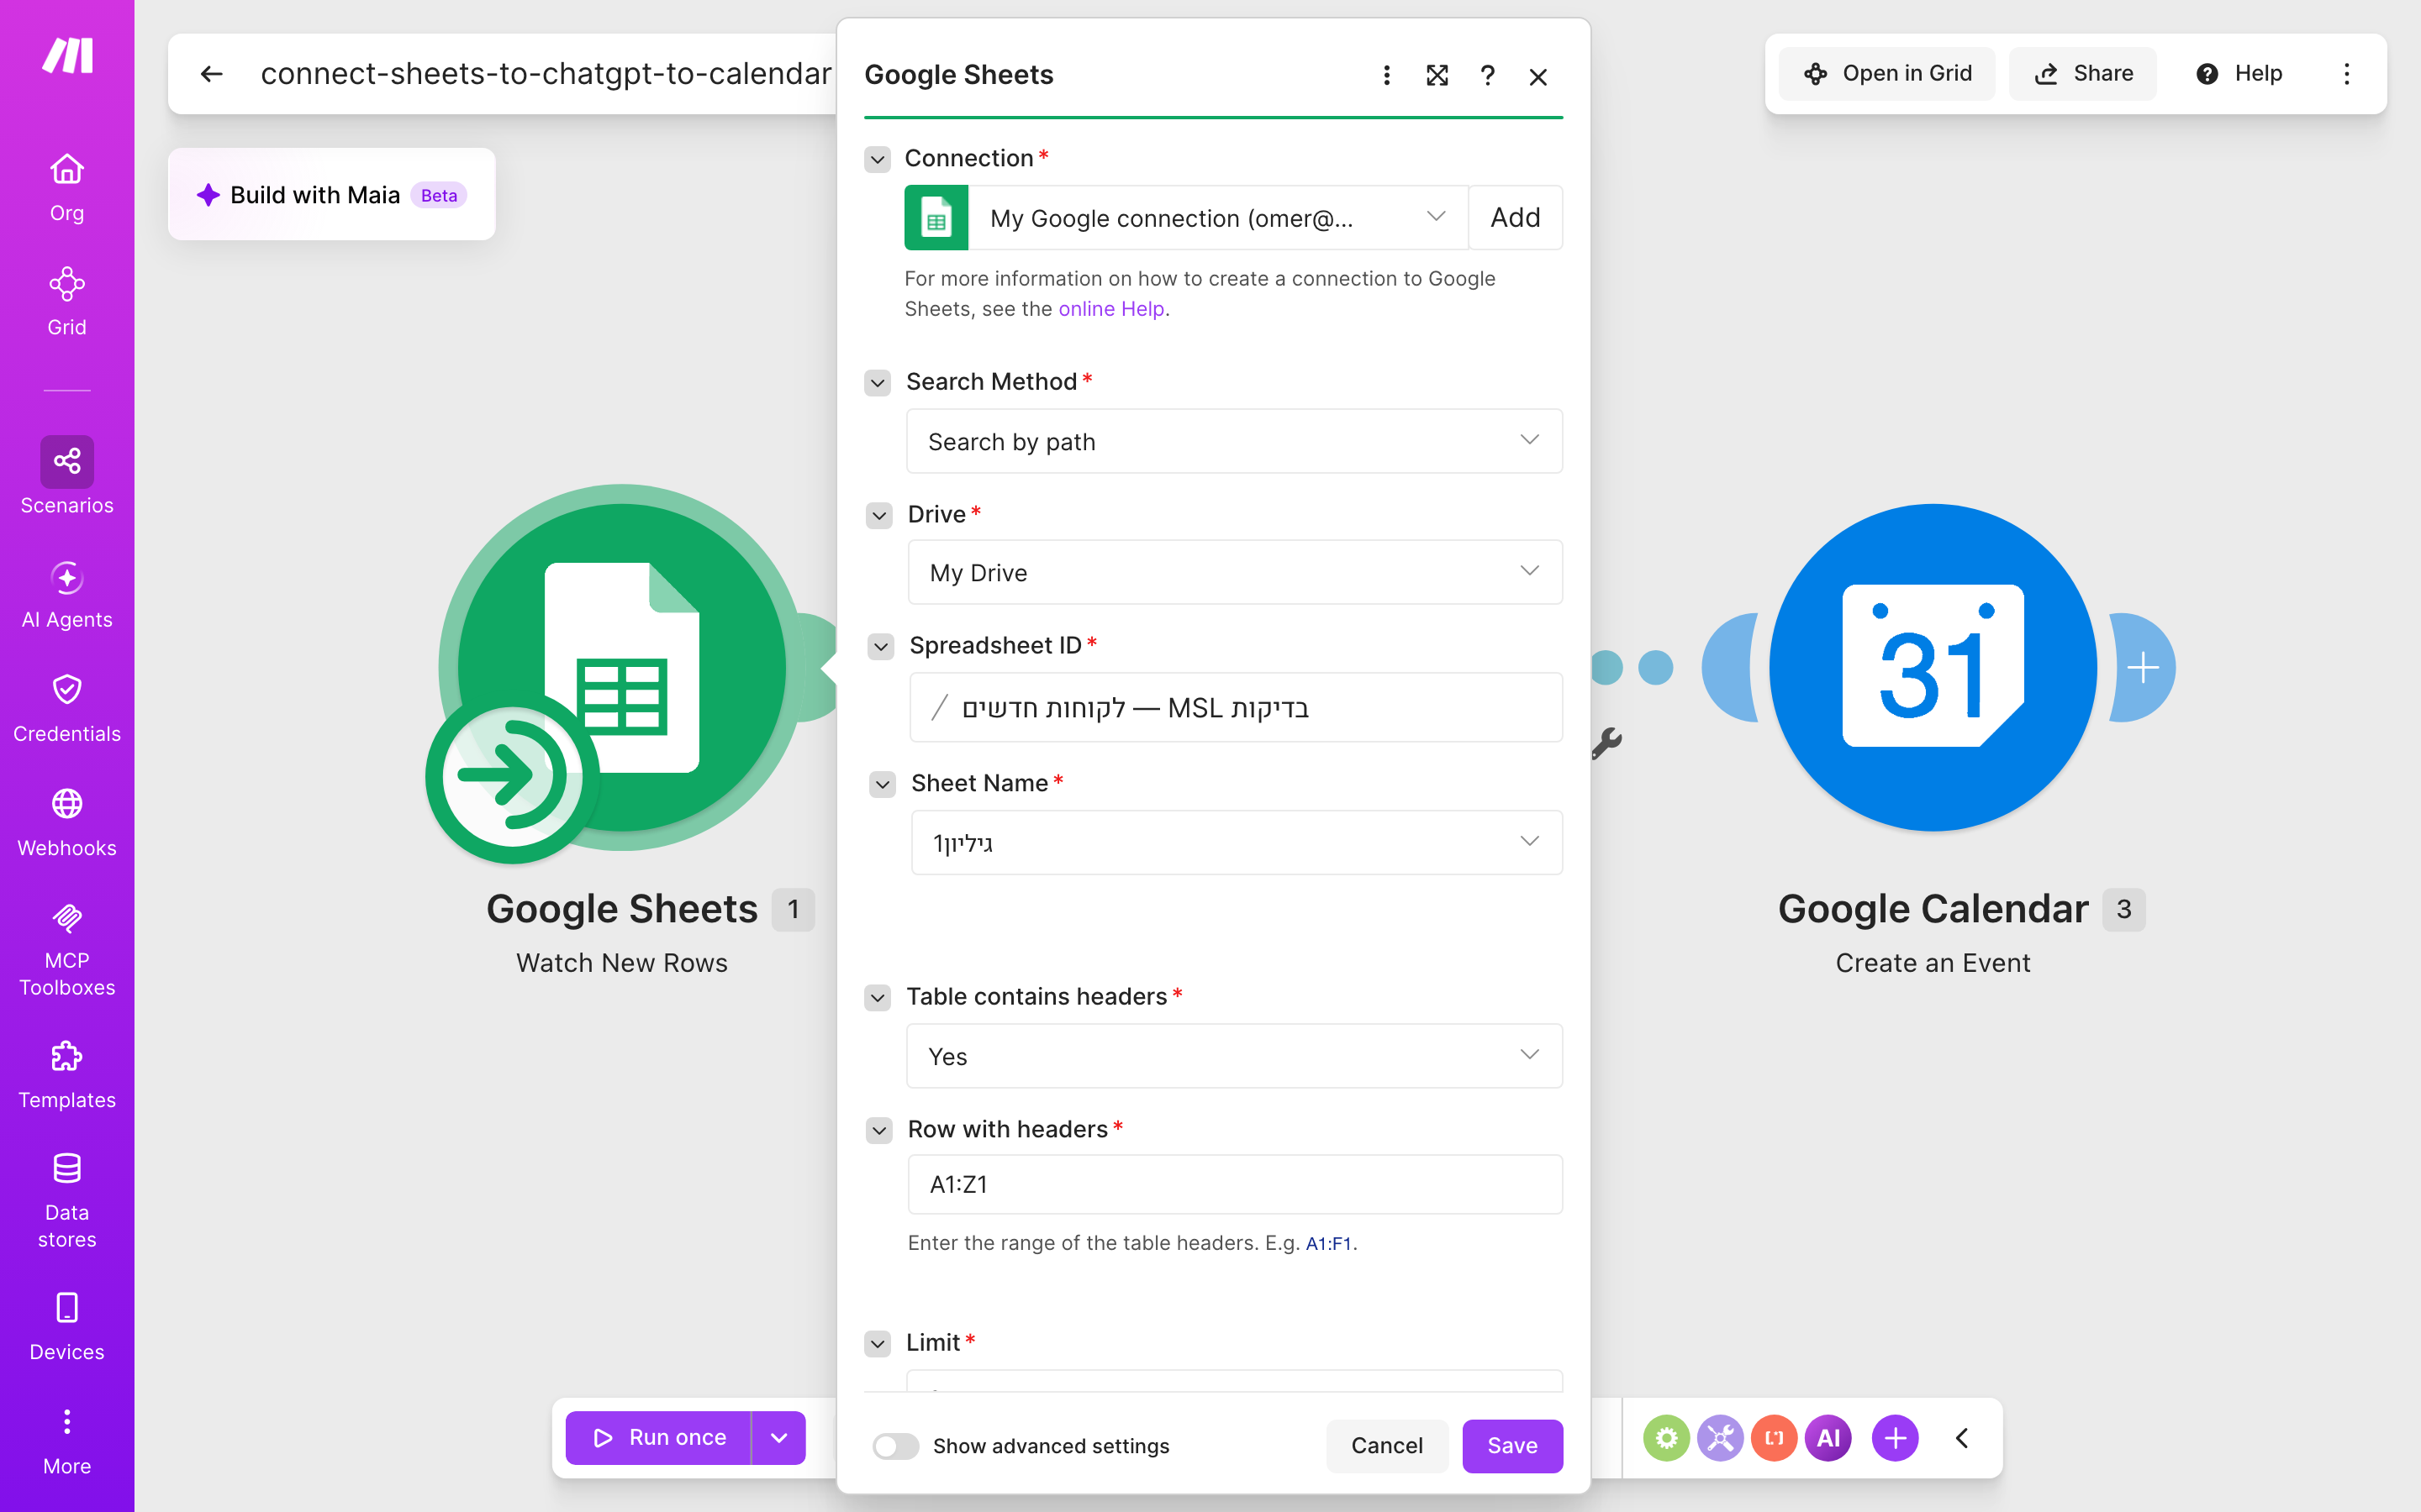Image resolution: width=2421 pixels, height=1512 pixels.
Task: Click Run once button
Action: [x=657, y=1438]
